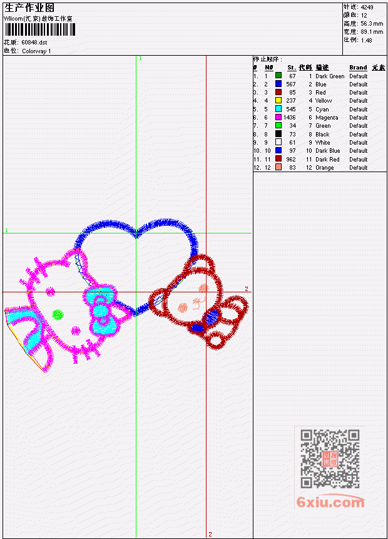Click the swatch beside Dark Red

(278, 159)
